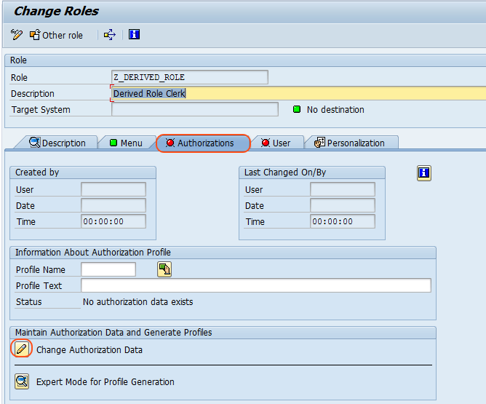
Task: Click the blue information icon in toolbar
Action: point(134,34)
